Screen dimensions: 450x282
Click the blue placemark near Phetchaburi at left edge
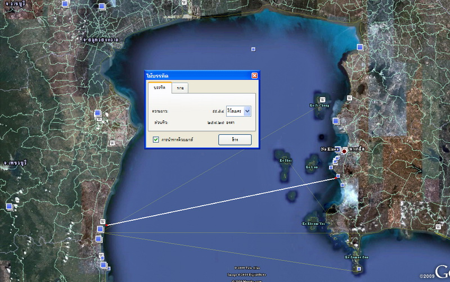pyautogui.click(x=9, y=207)
